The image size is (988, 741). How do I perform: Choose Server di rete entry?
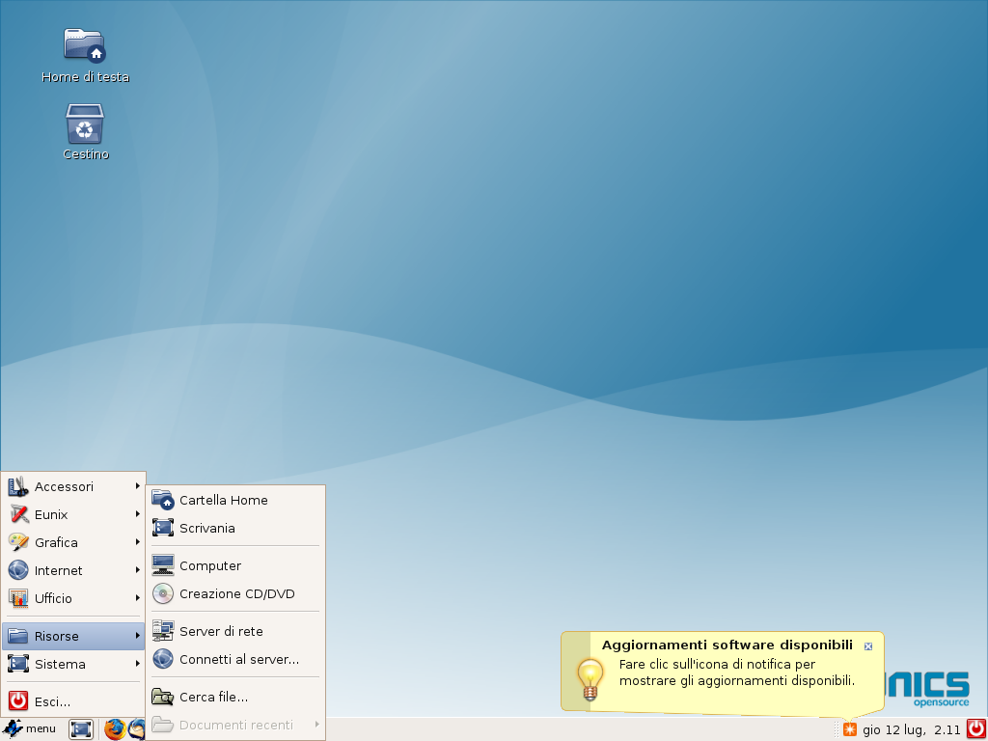235,631
